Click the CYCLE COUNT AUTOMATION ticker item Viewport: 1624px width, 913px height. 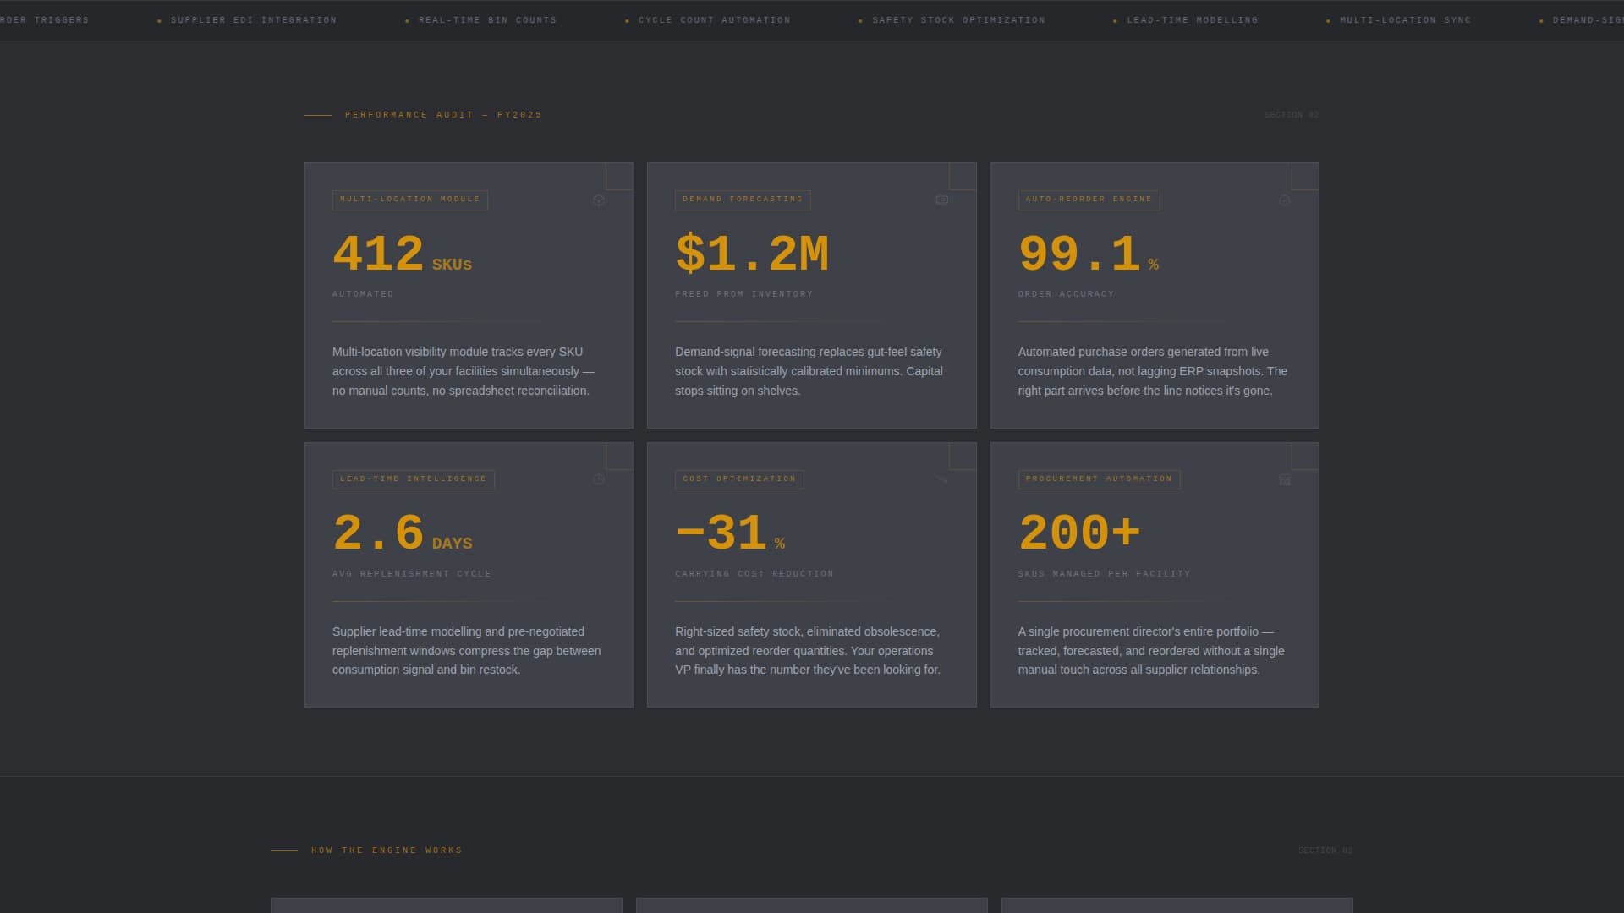[708, 20]
